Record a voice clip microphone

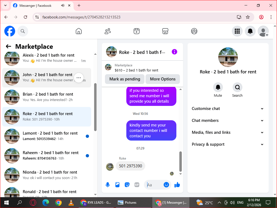click(x=108, y=185)
